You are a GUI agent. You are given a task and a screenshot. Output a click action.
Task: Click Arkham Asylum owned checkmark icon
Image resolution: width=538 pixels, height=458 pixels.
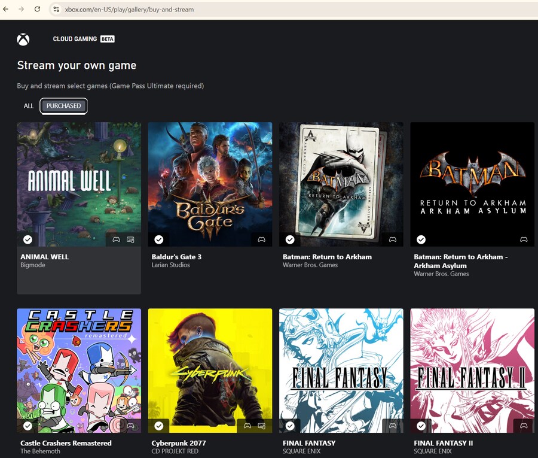[x=421, y=239]
